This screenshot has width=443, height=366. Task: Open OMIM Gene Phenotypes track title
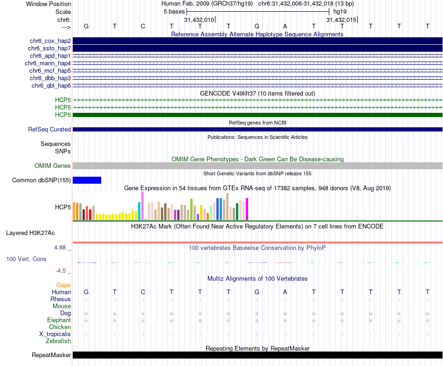257,159
